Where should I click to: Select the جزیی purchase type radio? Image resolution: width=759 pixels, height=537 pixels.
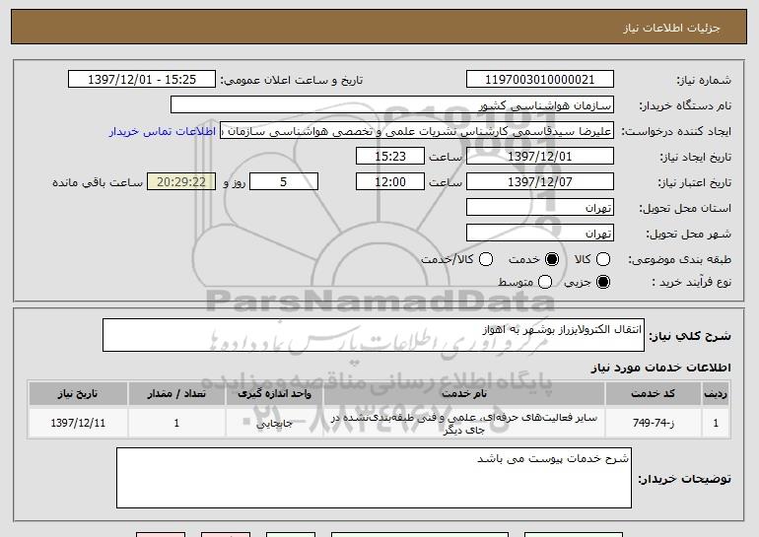pos(603,282)
